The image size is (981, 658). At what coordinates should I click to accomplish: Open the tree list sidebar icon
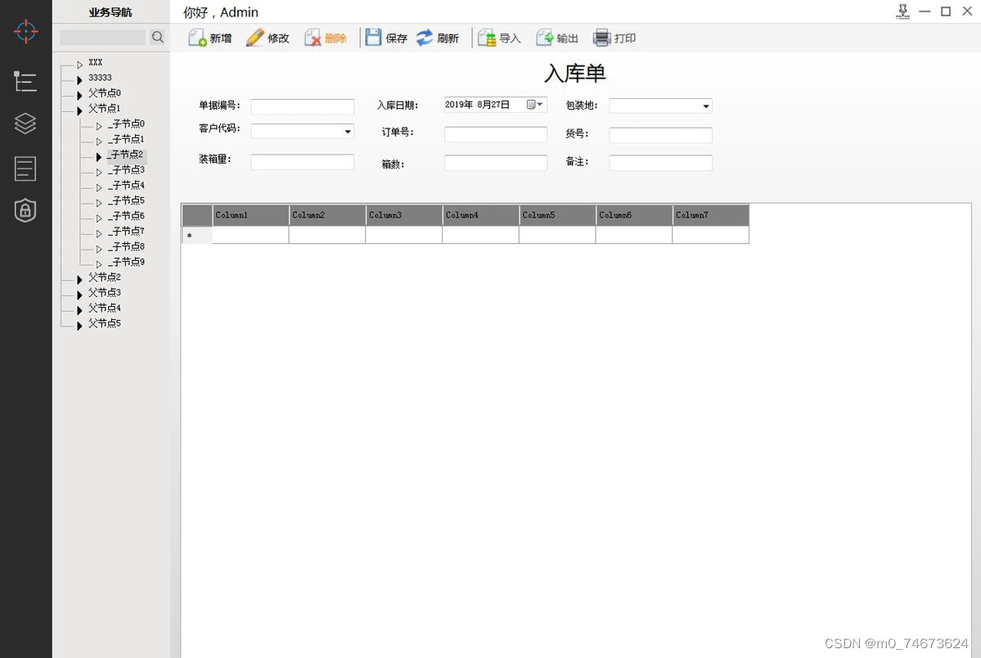click(25, 81)
